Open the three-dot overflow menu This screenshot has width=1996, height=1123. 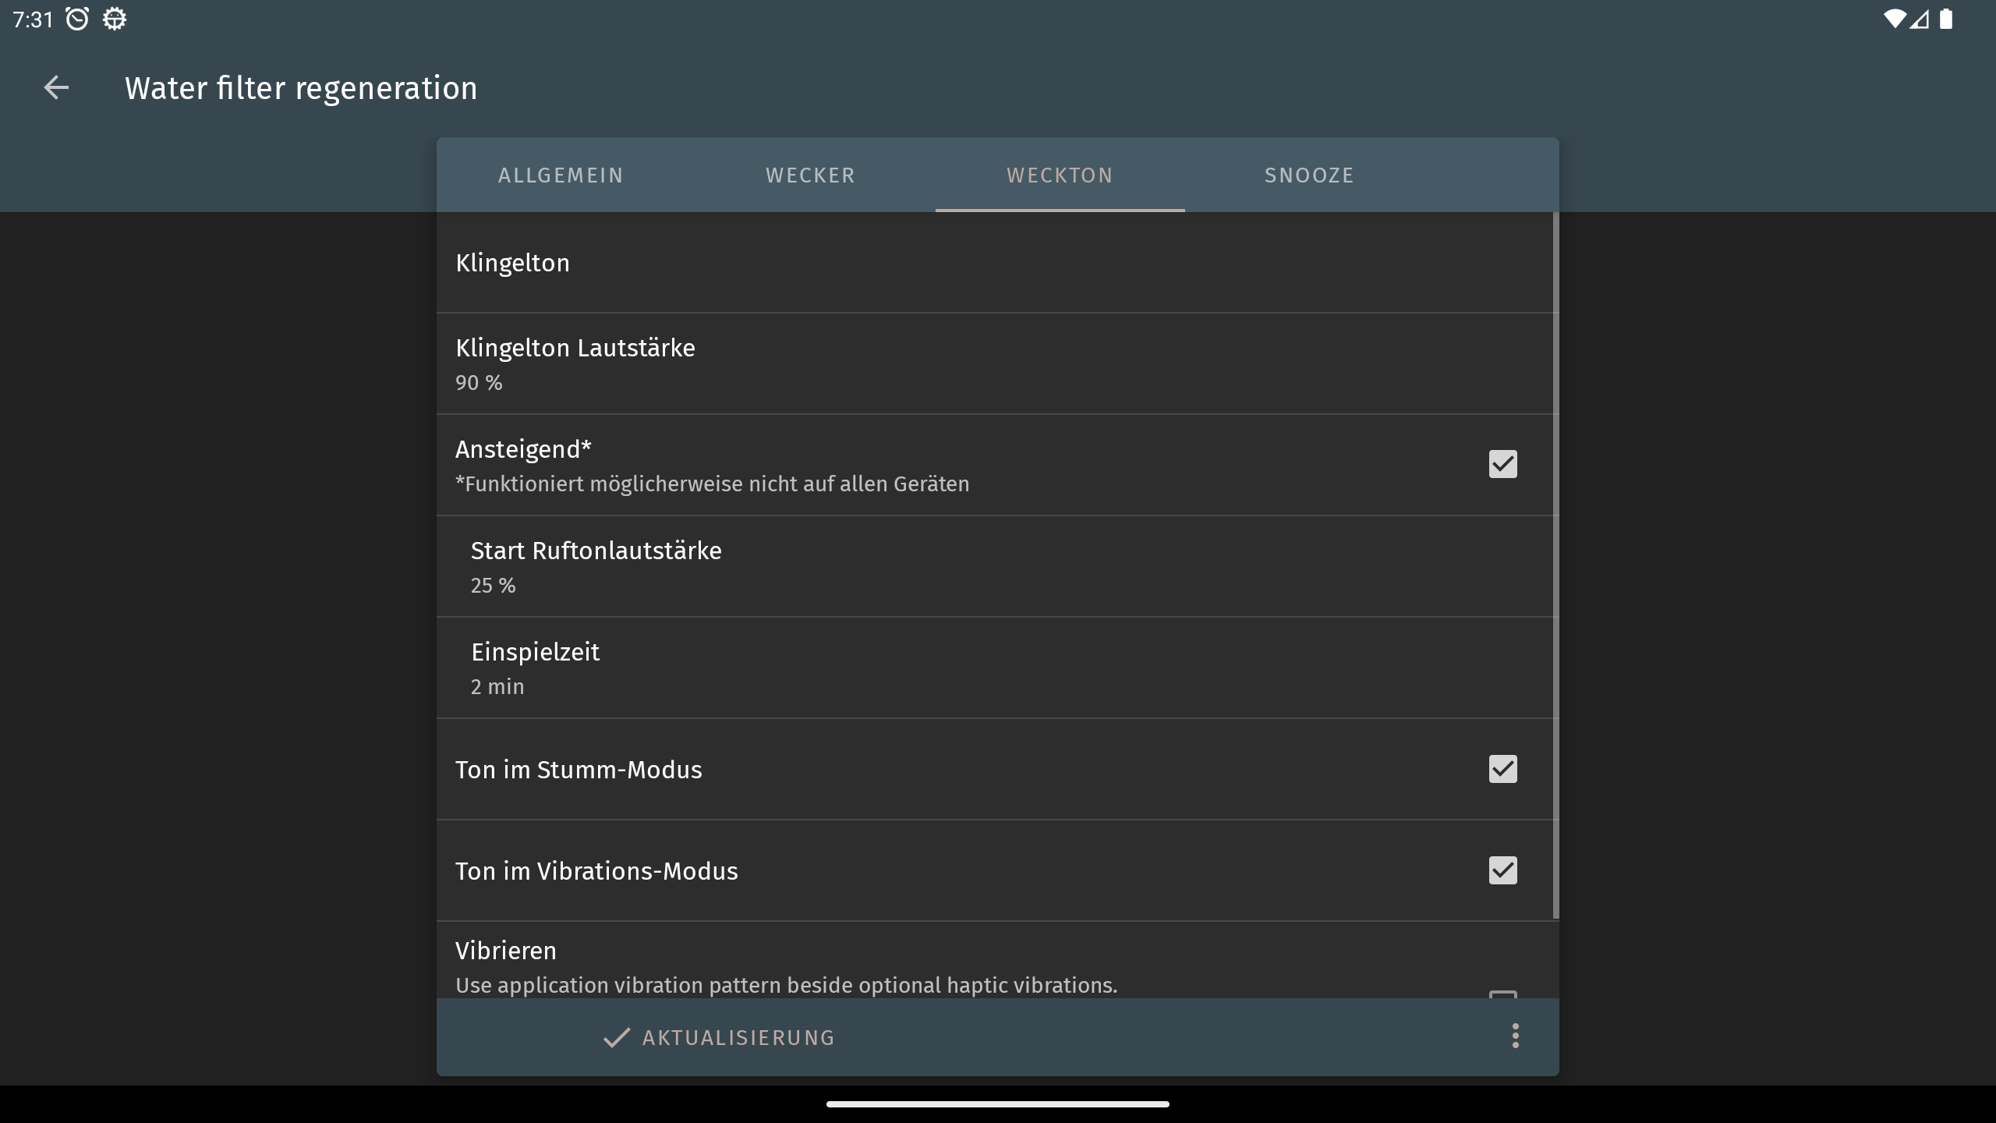click(1515, 1036)
